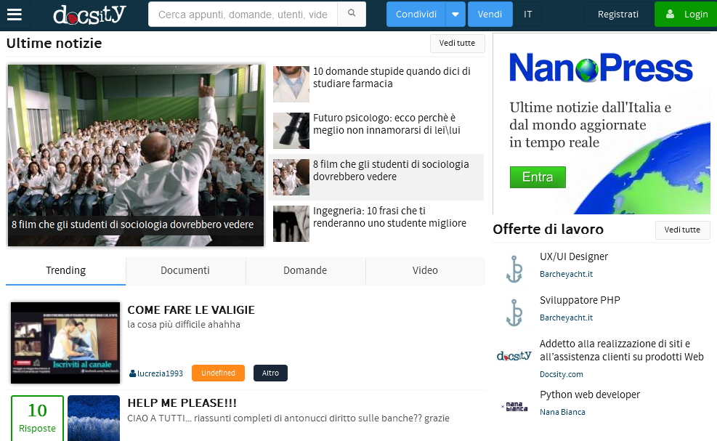Switch to the Documenti tab

click(185, 270)
